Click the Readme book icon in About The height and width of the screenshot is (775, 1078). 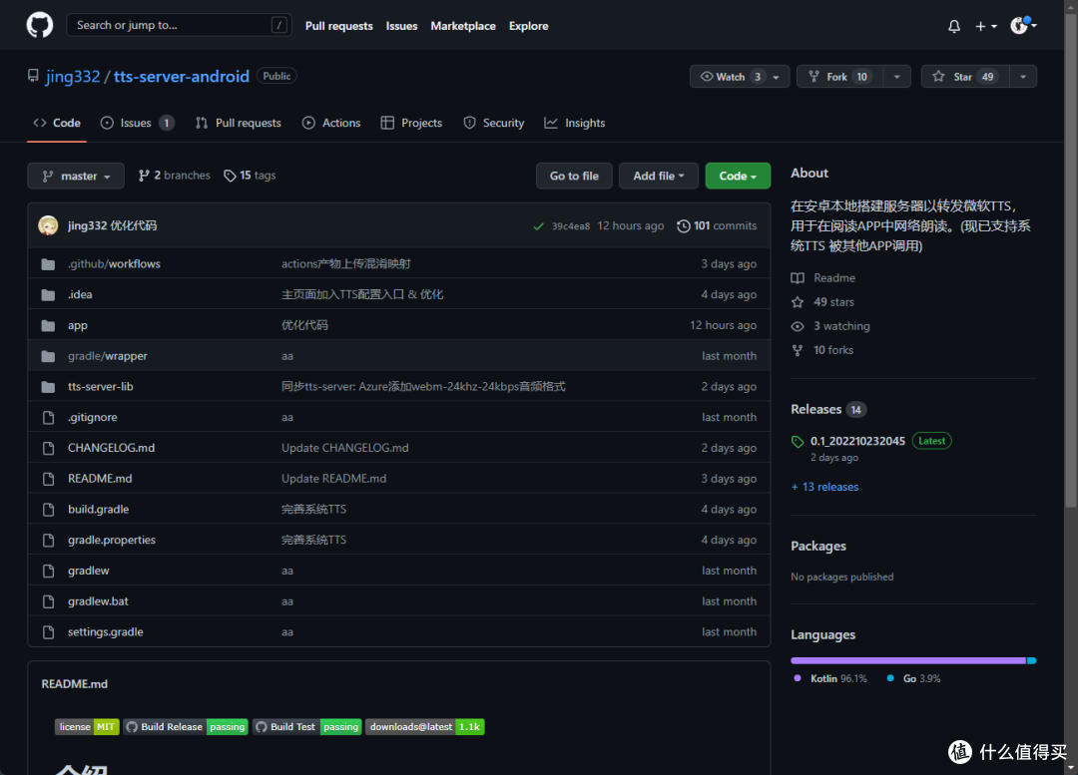click(x=798, y=278)
